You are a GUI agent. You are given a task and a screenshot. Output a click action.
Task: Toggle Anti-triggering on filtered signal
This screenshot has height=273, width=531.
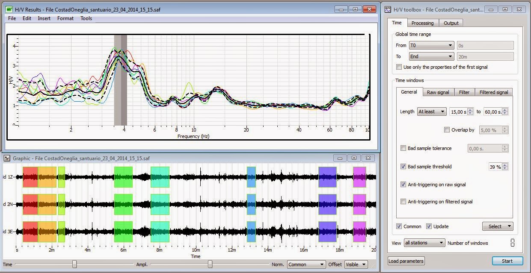point(403,202)
